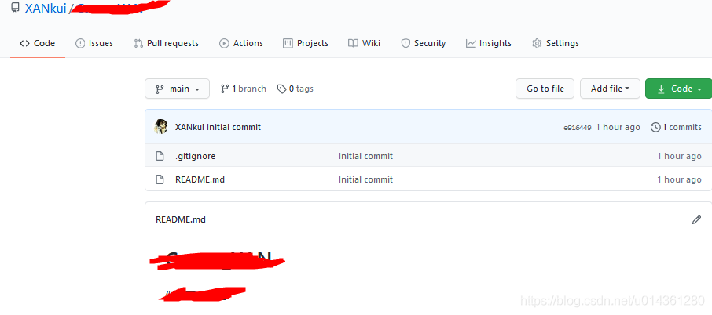Click the repository icon beside XANkui
Screen dimensions: 712x315
click(16, 8)
